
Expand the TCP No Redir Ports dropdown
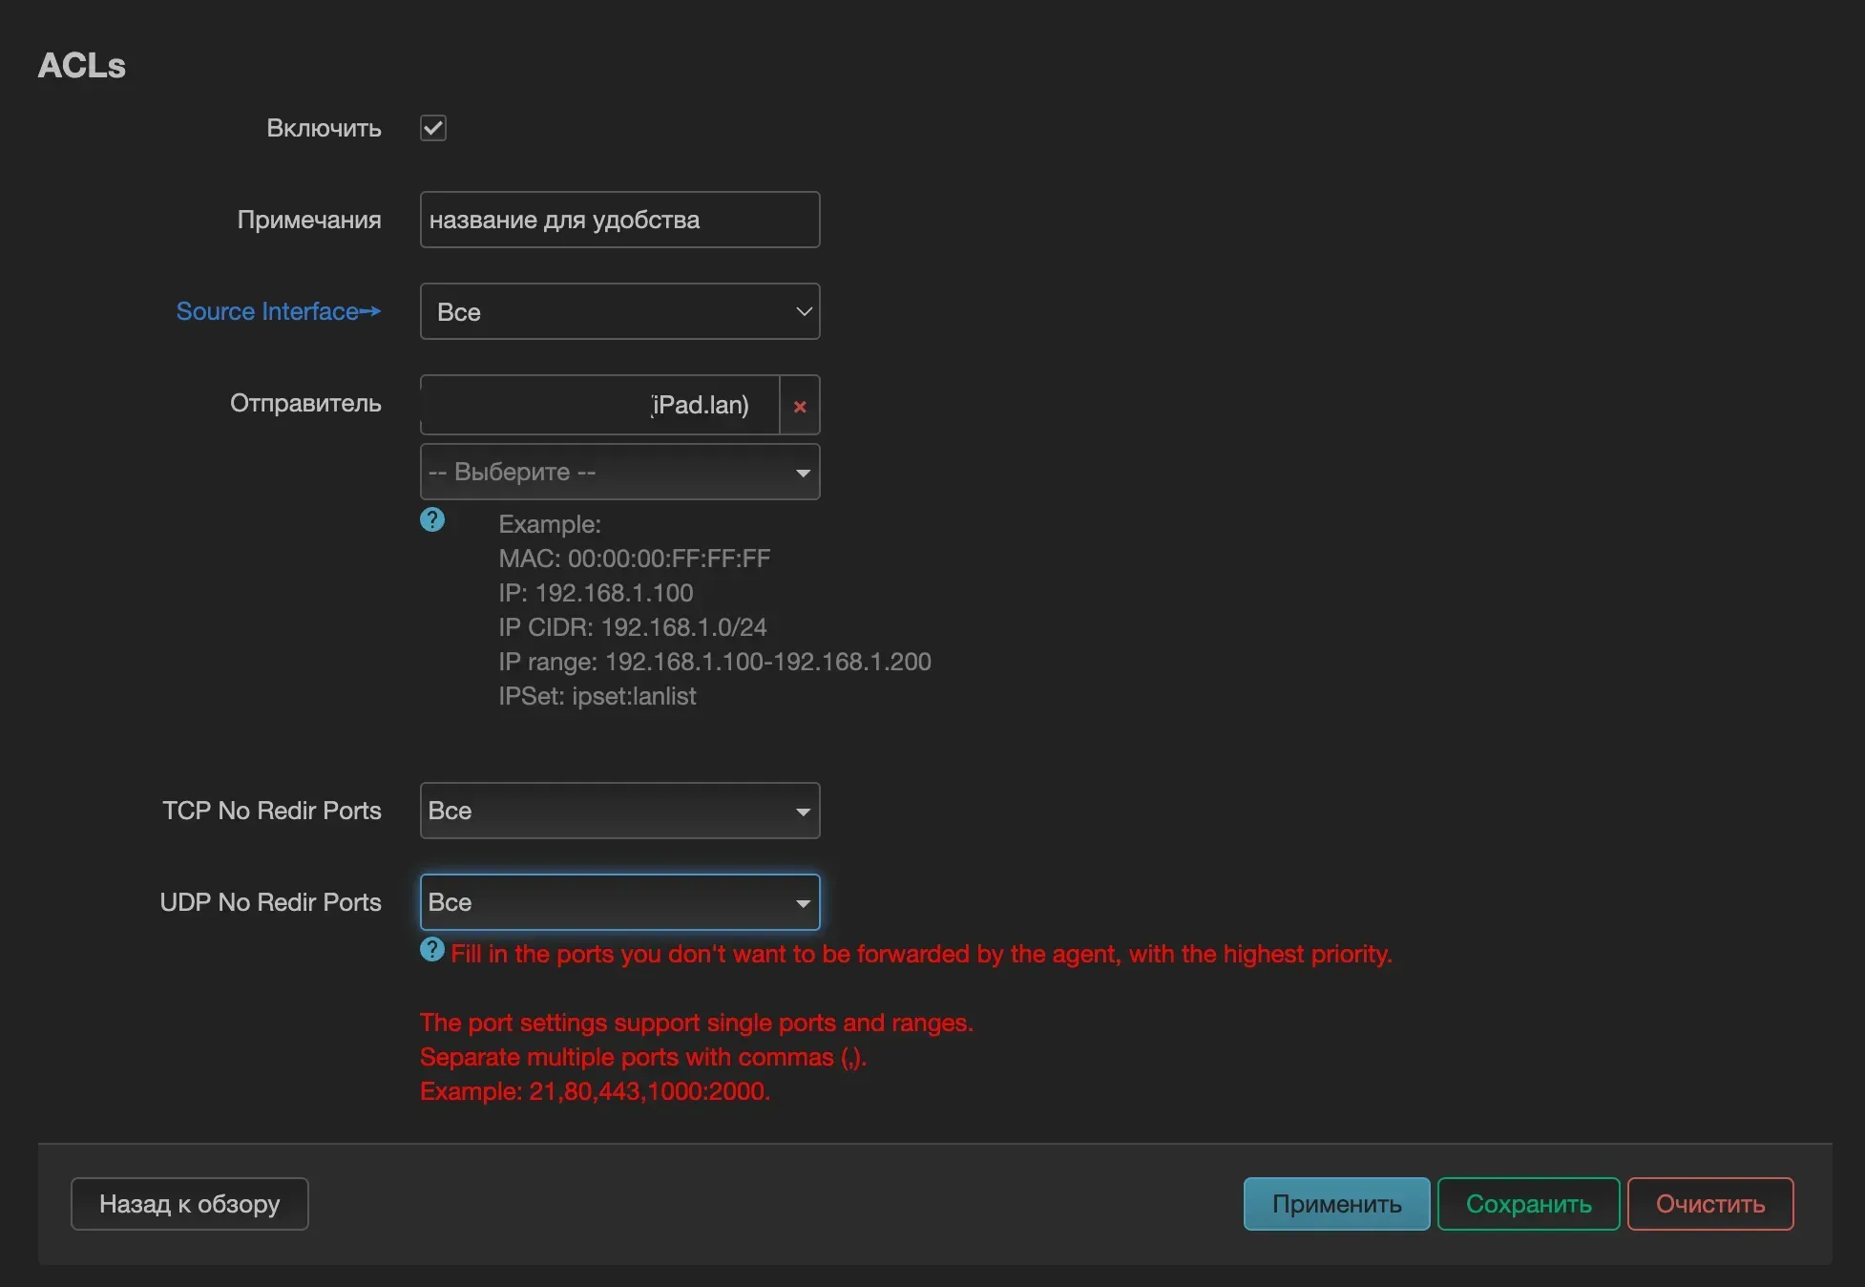(x=619, y=811)
